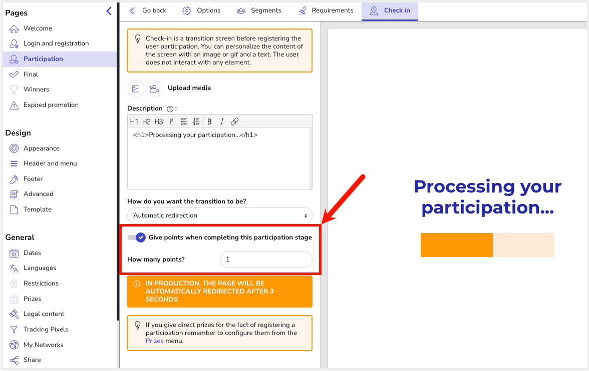Click the upload video camera icon

tap(154, 88)
